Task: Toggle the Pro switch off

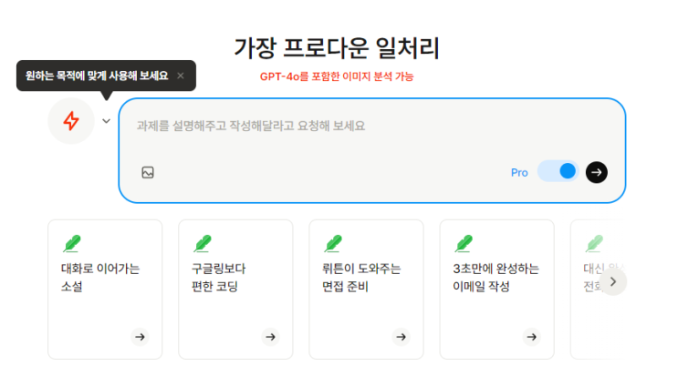Action: pos(558,171)
